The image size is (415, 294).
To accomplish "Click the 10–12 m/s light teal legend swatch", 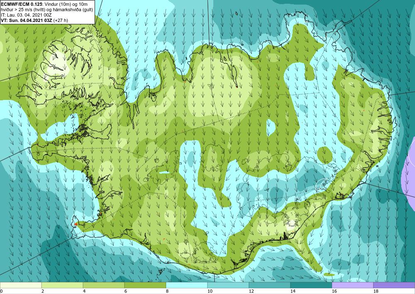I will [228, 285].
